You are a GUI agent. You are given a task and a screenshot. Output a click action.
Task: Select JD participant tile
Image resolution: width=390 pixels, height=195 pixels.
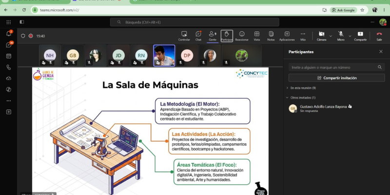pos(118,56)
